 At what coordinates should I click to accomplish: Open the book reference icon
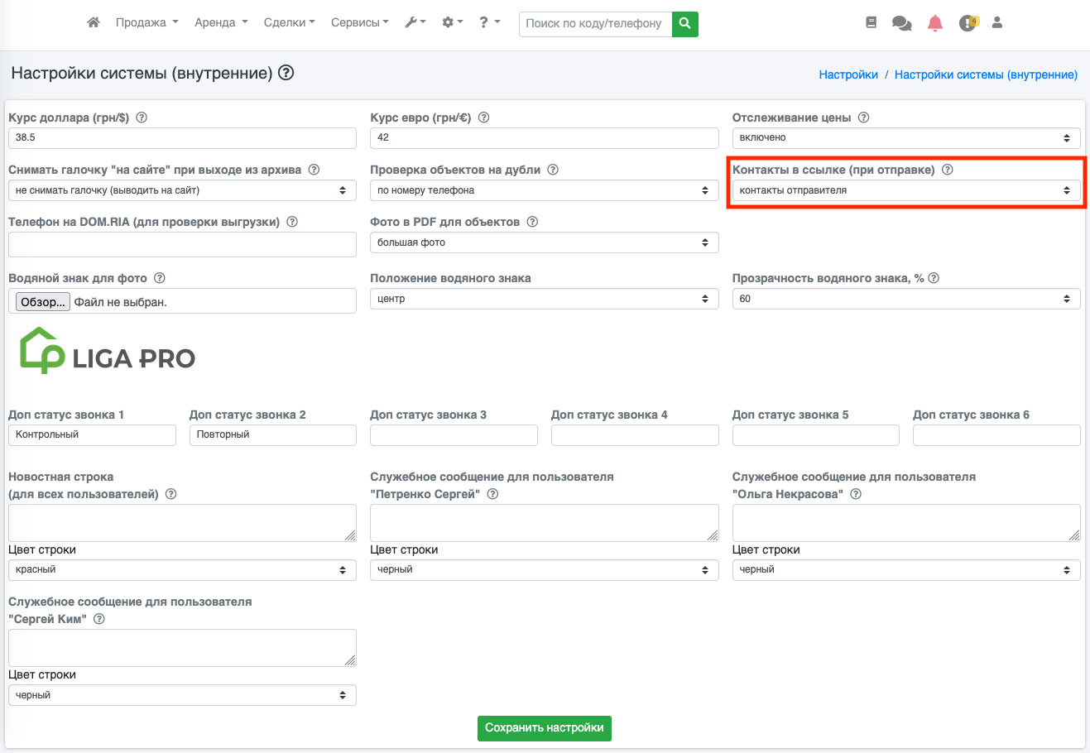tap(871, 23)
